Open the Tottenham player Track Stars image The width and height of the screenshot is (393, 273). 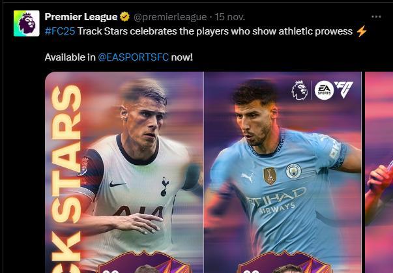(x=124, y=172)
